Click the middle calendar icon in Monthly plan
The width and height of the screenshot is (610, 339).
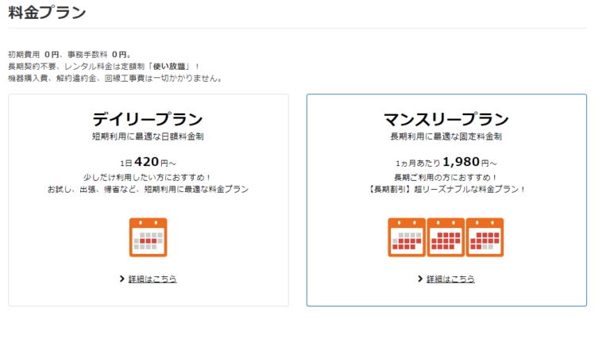click(x=446, y=237)
